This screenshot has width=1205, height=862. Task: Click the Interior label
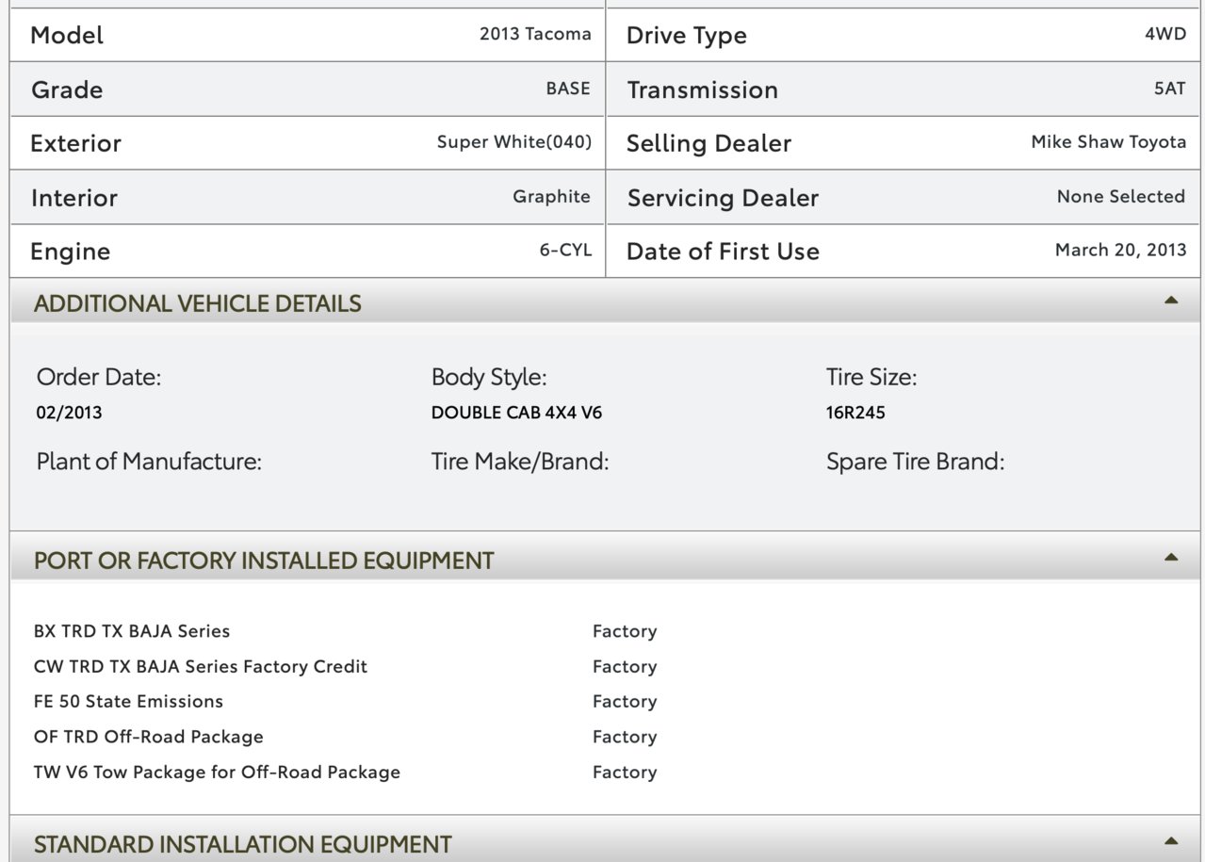point(74,199)
